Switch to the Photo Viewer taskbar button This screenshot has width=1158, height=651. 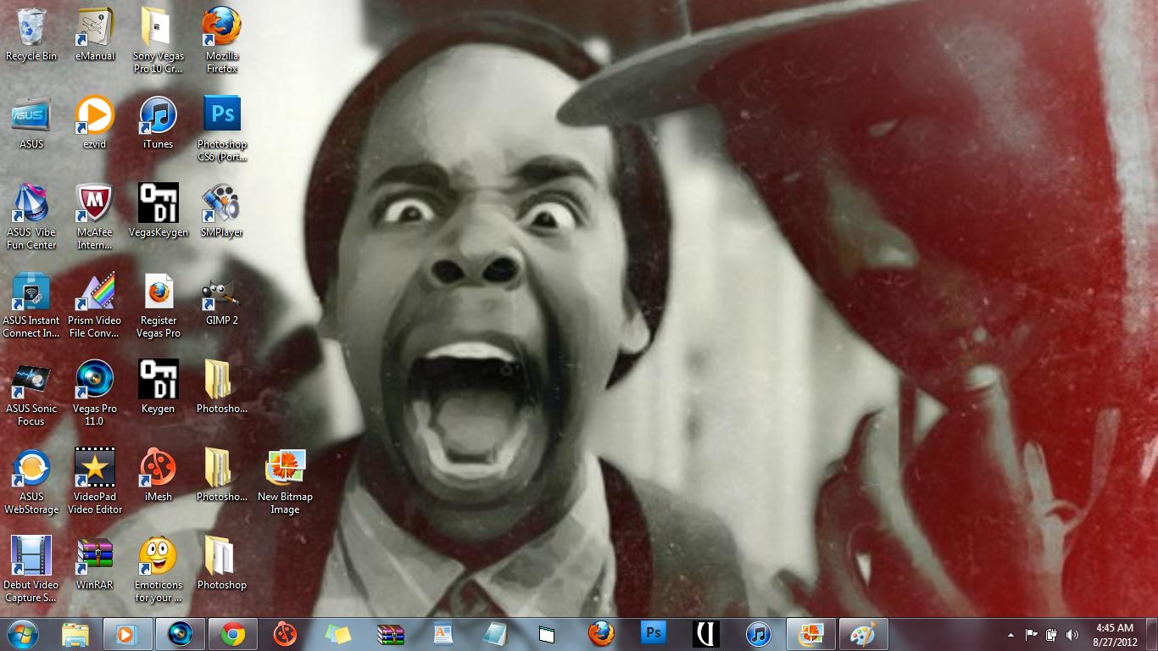(811, 634)
